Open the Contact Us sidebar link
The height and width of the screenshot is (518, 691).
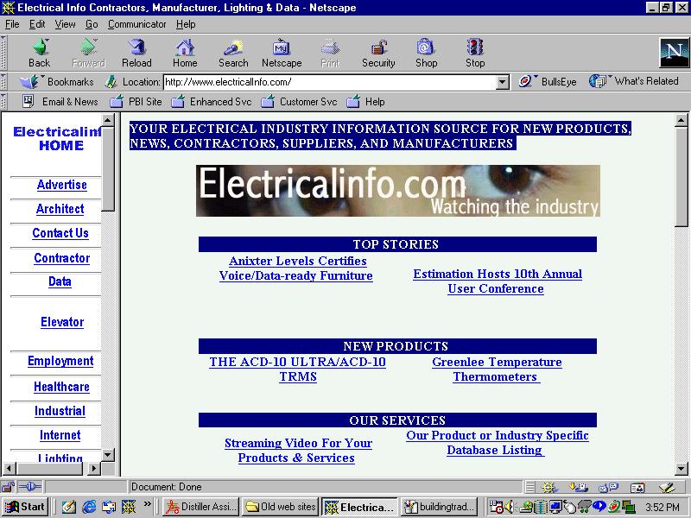coord(60,233)
